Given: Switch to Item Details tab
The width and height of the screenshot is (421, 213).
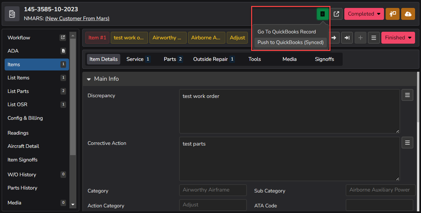Looking at the screenshot, I should (103, 59).
